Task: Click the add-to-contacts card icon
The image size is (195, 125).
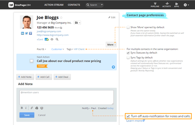Action: pos(47,39)
